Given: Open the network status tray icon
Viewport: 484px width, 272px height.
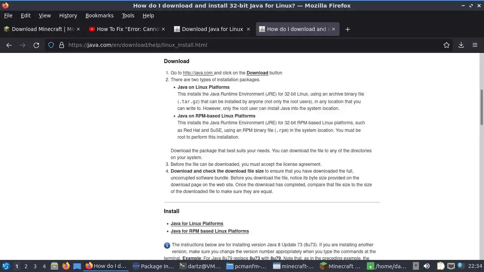Looking at the screenshot, I should coord(451,266).
